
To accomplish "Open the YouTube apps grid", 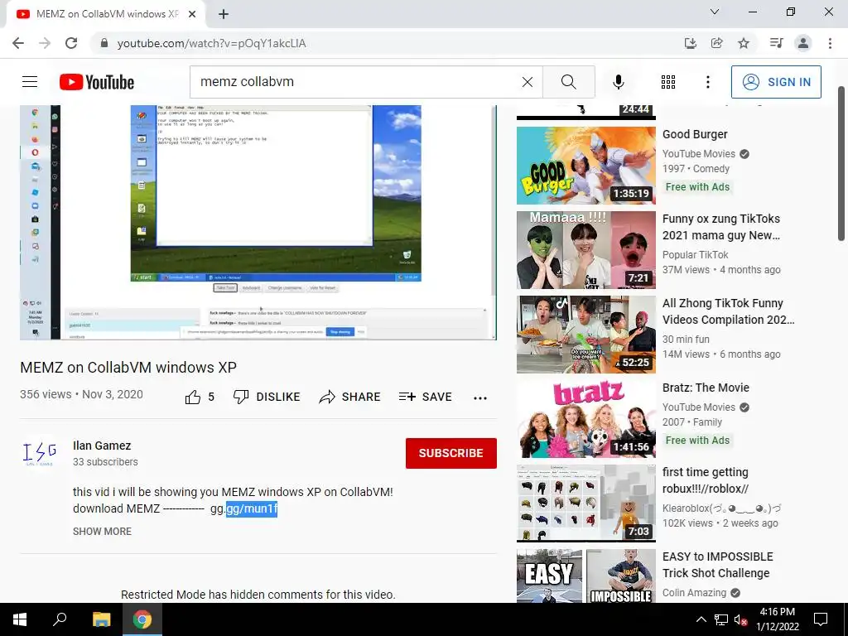I will 668,82.
